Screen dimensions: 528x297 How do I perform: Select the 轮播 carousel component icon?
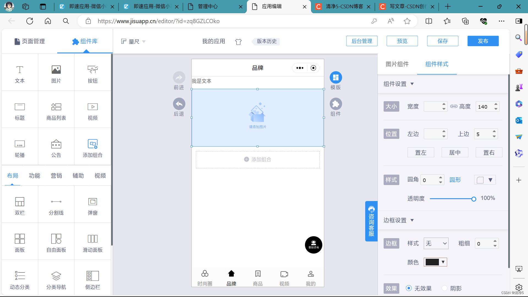[20, 144]
